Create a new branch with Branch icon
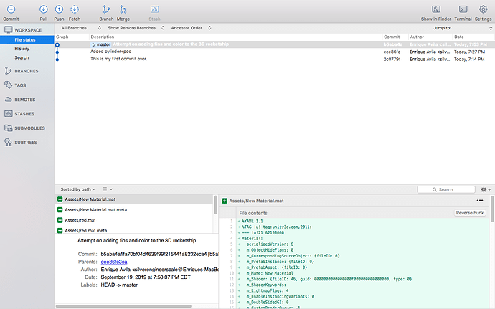495x309 pixels. (106, 9)
